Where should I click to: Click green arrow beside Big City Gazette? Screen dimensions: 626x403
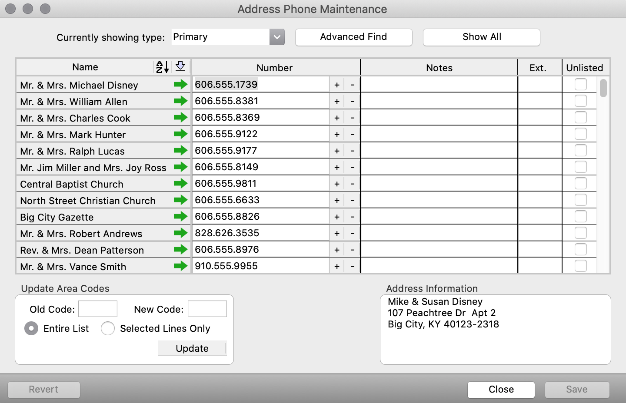point(180,217)
